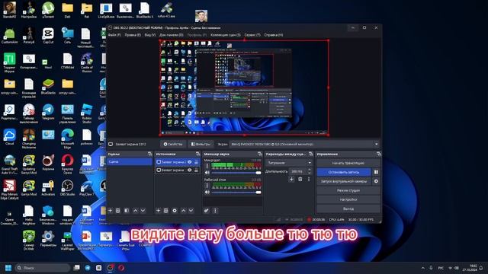The image size is (488, 274).
Task: Undock the Сцены panel via its header icon
Action: (149, 154)
